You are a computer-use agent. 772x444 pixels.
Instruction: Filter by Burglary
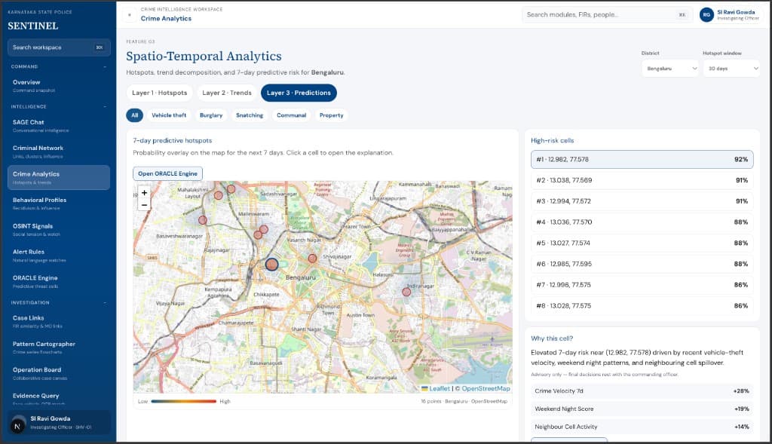211,115
